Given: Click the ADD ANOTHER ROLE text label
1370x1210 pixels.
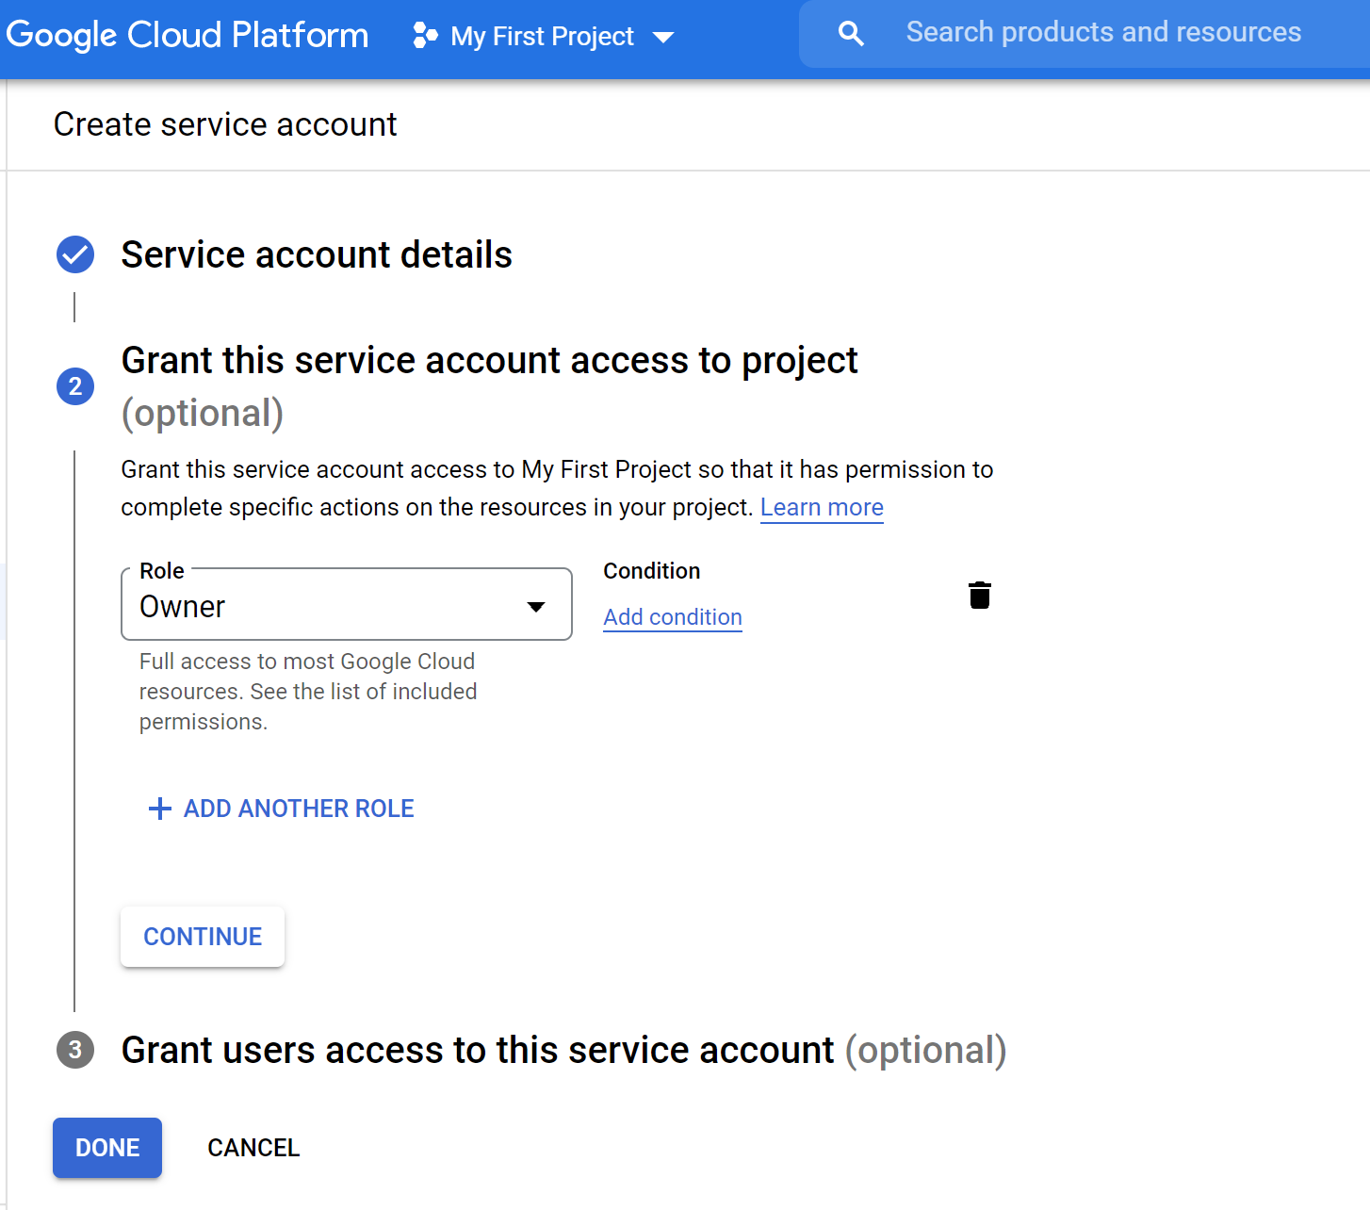Looking at the screenshot, I should [x=299, y=809].
